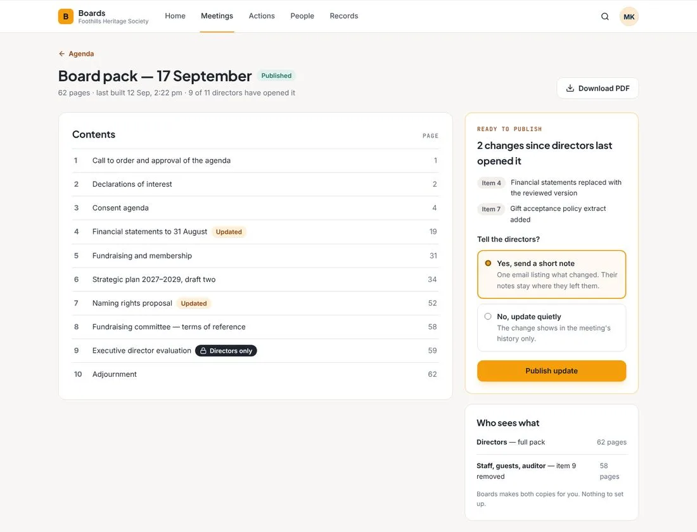
Task: Open "Fundraising committee — terms of reference"
Action: point(255,327)
